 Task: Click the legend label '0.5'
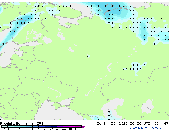(9, 129)
